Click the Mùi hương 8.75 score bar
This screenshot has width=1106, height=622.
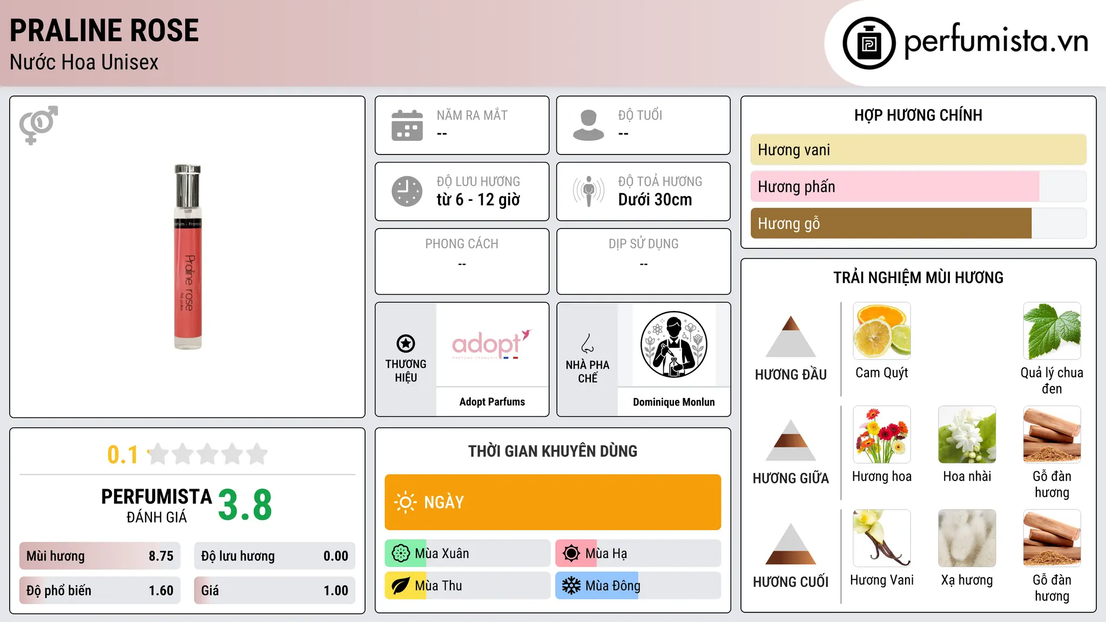(100, 556)
